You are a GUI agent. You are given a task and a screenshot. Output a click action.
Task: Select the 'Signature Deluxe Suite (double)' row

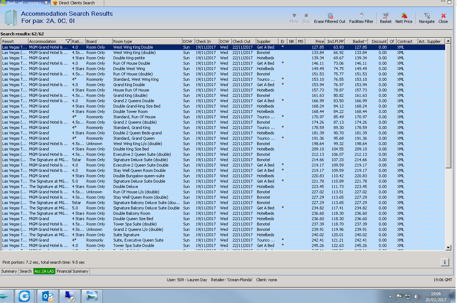[x=223, y=160]
